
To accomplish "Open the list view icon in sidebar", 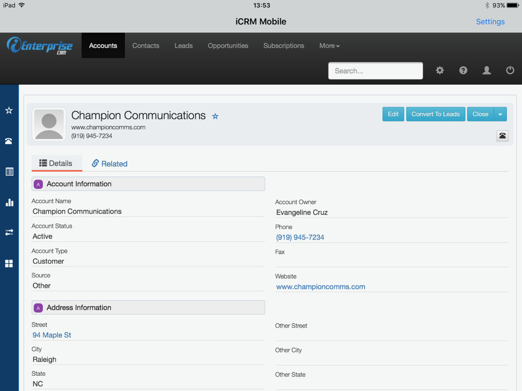I will [x=9, y=172].
